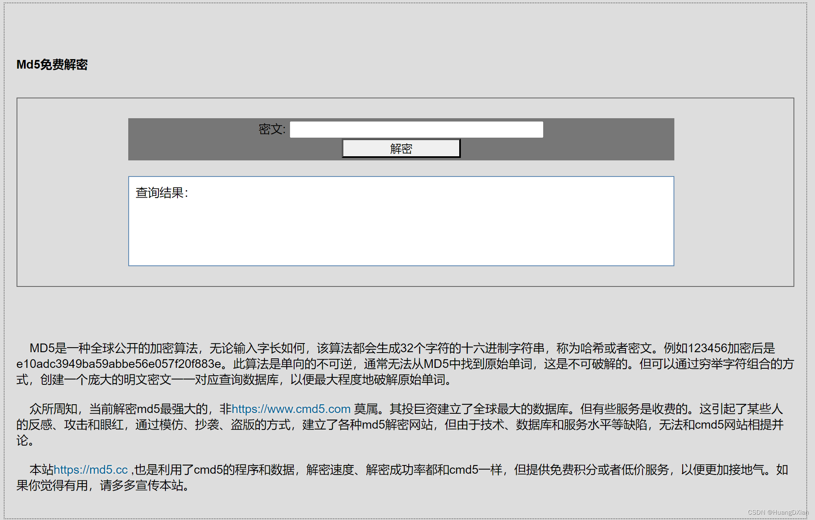Screen dimensions: 815x520
Task: Click the Md5免费解密 page heading
Action: click(51, 65)
